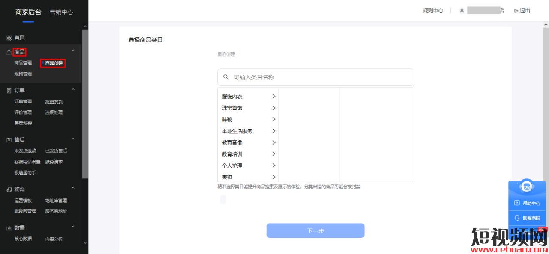Click the 商品 shopping bag icon

[x=9, y=52]
